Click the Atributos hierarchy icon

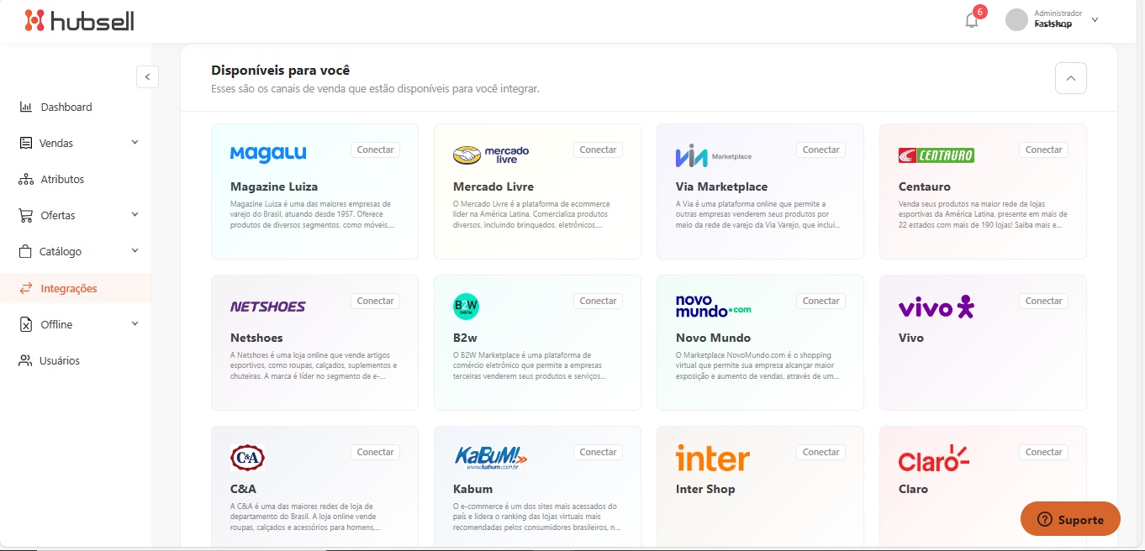click(x=25, y=179)
